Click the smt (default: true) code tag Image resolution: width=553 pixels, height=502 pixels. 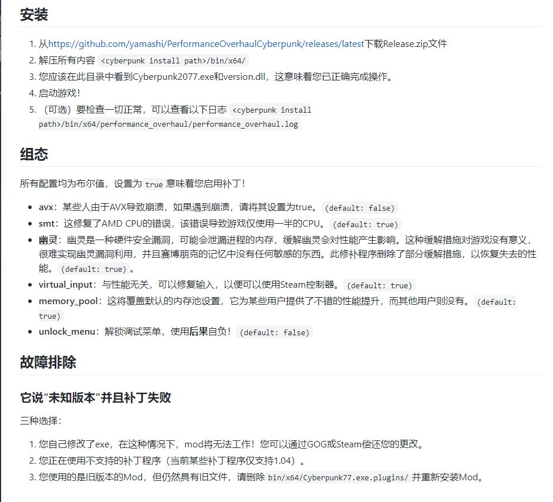point(365,224)
